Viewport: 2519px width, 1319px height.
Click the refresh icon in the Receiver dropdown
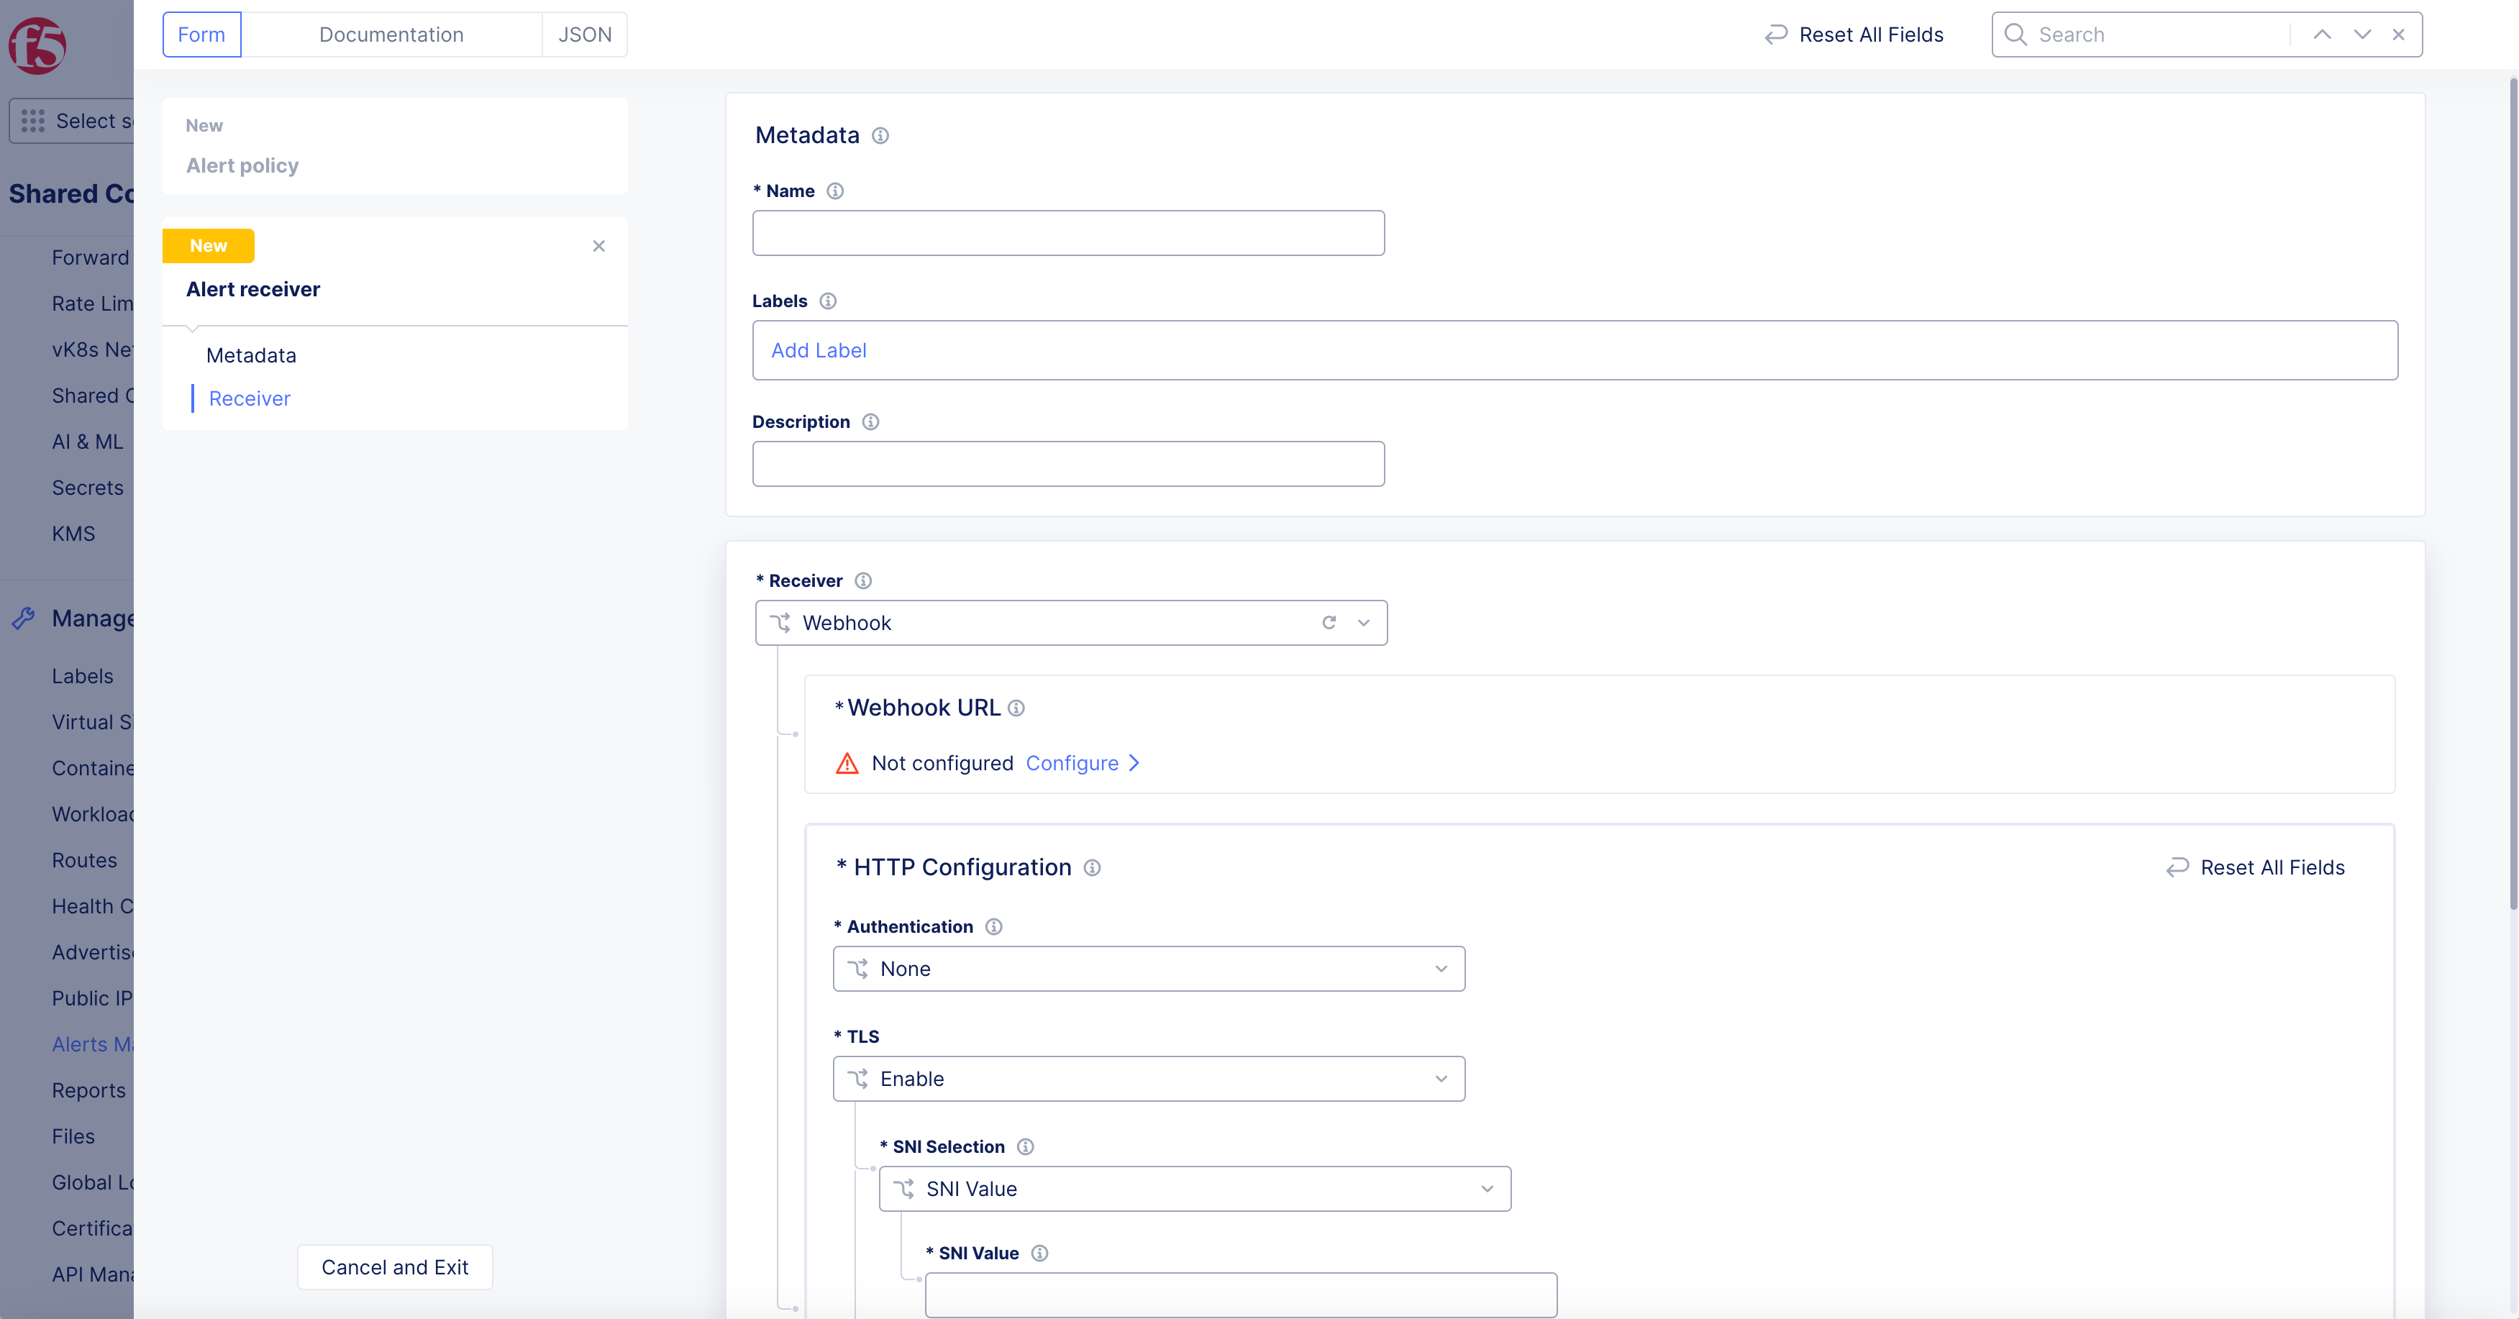[1329, 623]
